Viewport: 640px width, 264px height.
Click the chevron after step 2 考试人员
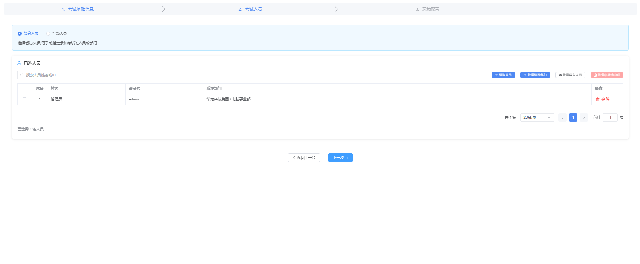pyautogui.click(x=336, y=9)
